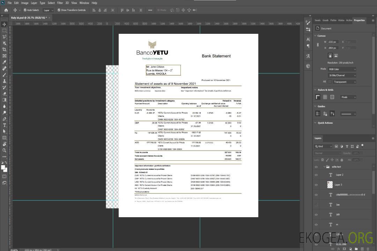Viewport: 377px width, 251px height.
Task: Hide the Layer 2 text layer
Action: pyautogui.click(x=316, y=175)
